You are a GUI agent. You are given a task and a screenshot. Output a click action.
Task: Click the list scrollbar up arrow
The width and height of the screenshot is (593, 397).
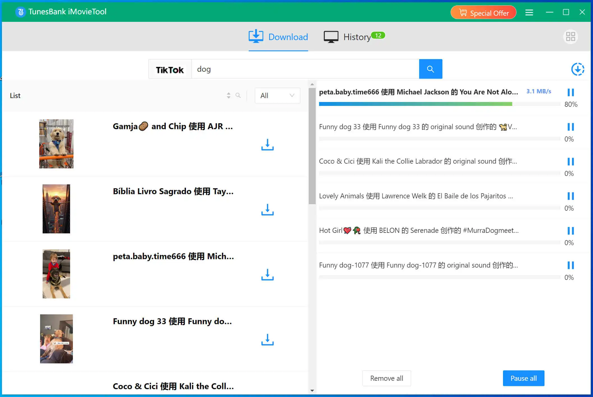pyautogui.click(x=312, y=84)
